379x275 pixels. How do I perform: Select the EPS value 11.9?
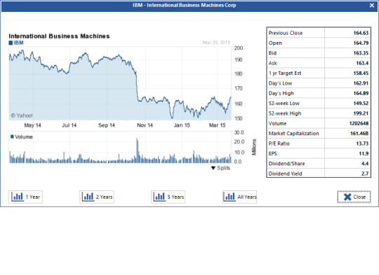coord(364,154)
